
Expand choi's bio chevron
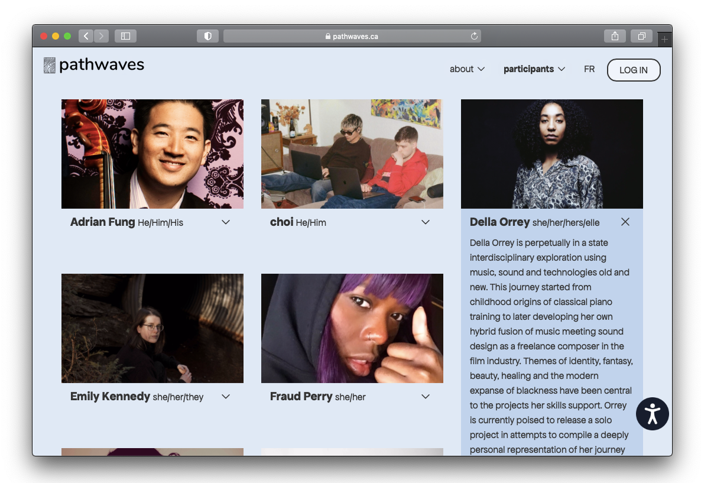click(426, 222)
